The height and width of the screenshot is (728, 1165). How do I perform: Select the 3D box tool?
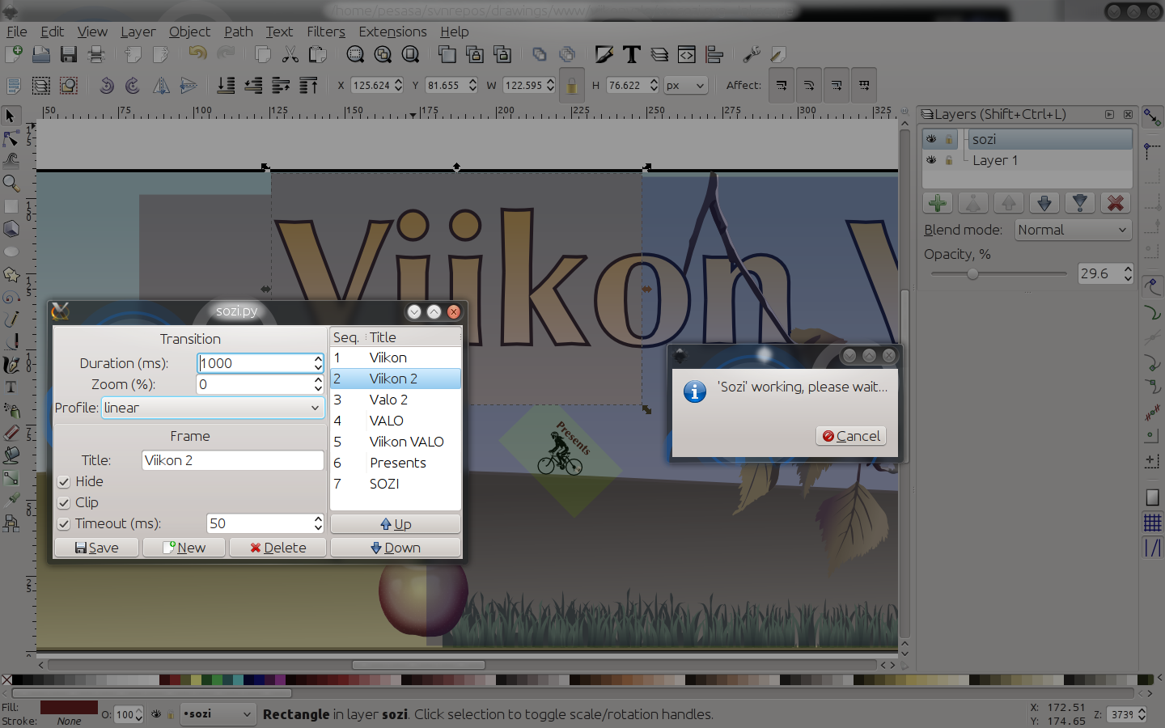click(x=11, y=229)
